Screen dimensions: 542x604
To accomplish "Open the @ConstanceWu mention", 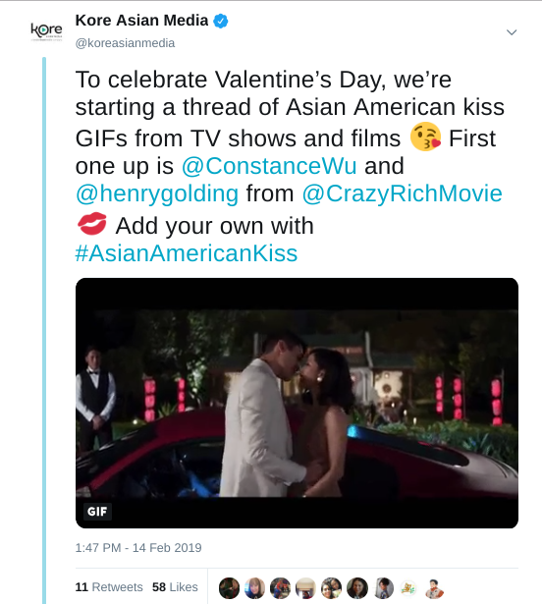I will click(269, 166).
